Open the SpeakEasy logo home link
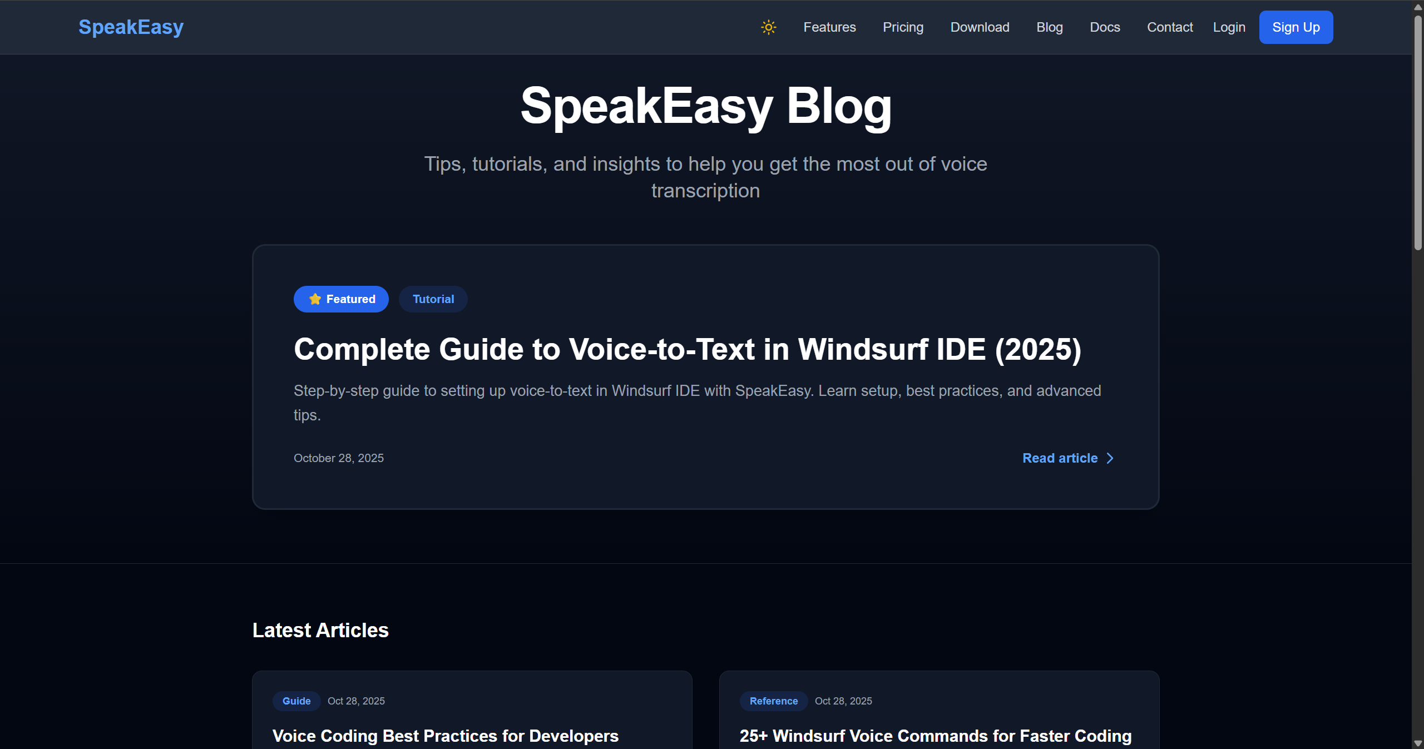 (131, 27)
